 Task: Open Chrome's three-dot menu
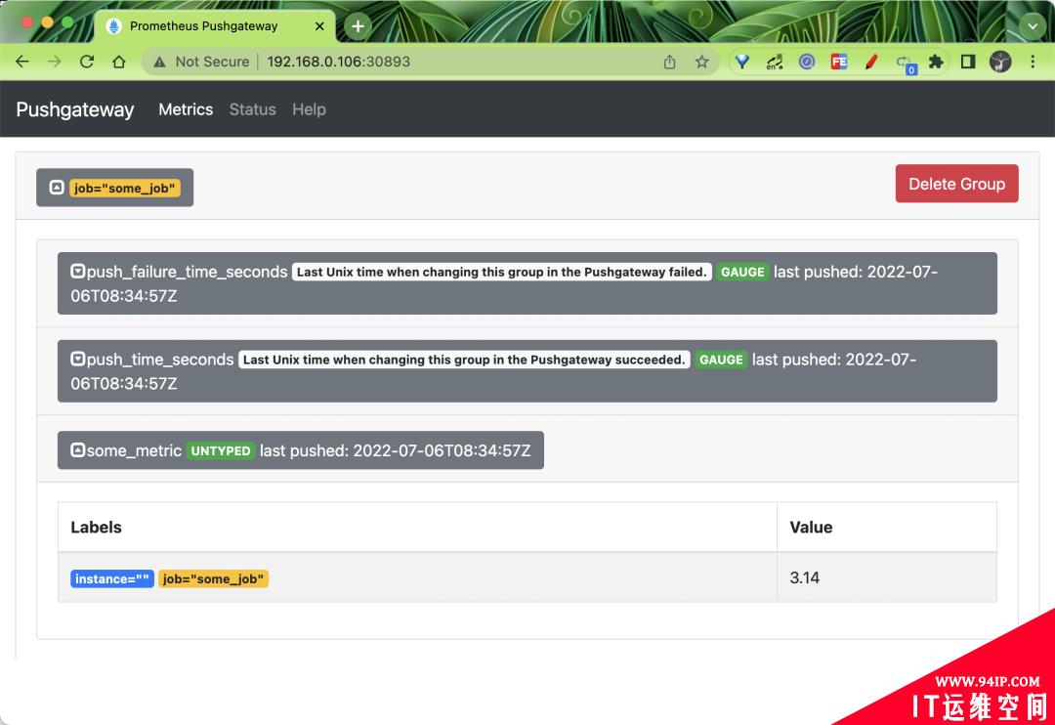coord(1033,62)
